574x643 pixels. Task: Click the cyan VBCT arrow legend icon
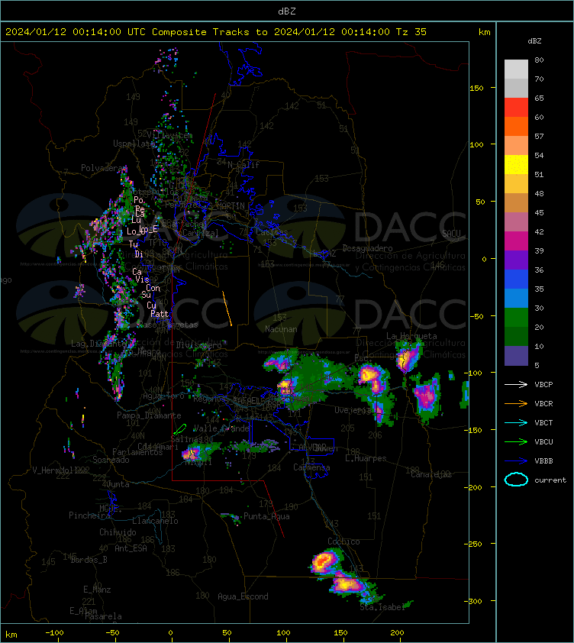coord(516,423)
